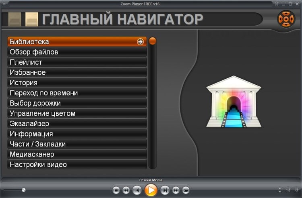
Task: Open a media file with the folder button
Action: pos(186,190)
